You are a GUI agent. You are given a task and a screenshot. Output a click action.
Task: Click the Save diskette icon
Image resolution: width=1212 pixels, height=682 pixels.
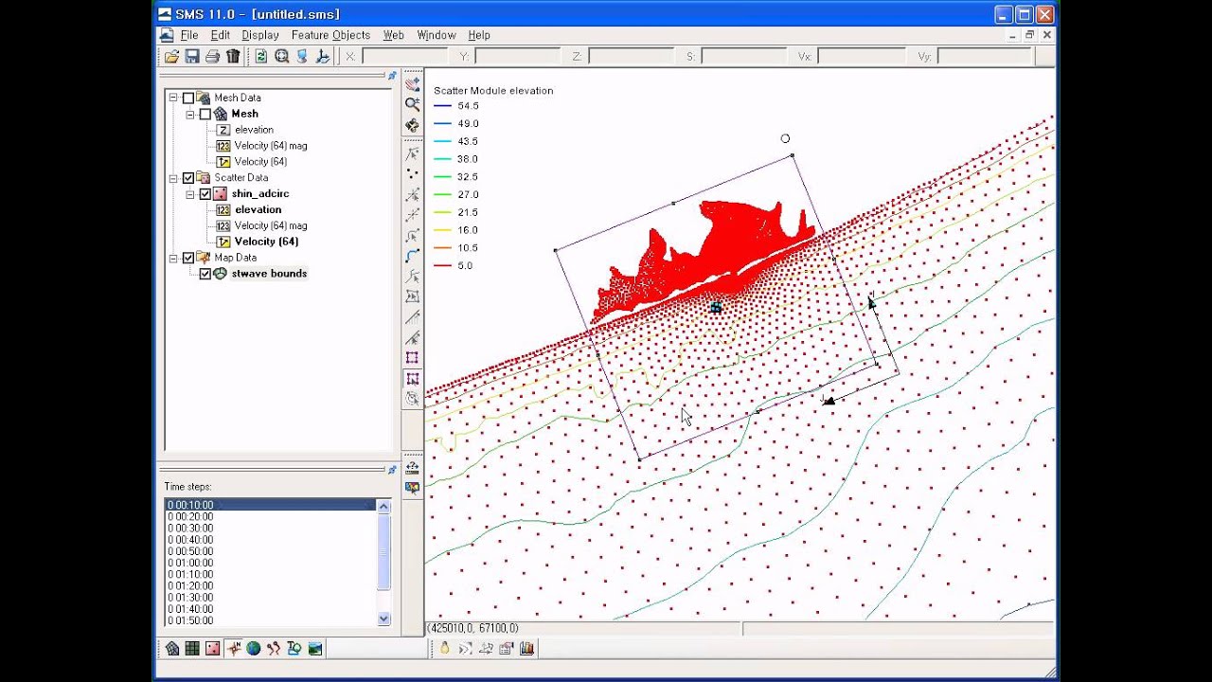click(192, 57)
